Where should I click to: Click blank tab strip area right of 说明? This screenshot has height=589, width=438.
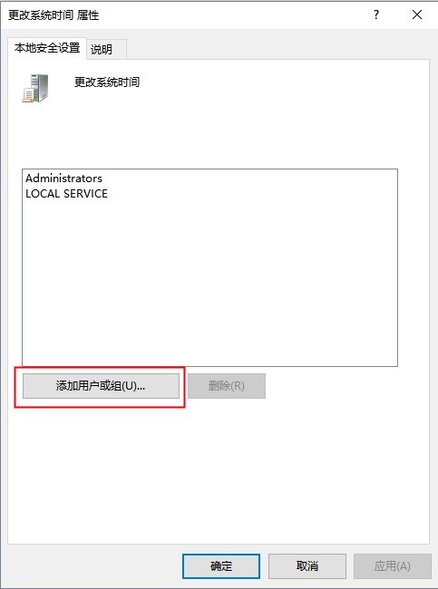point(277,49)
